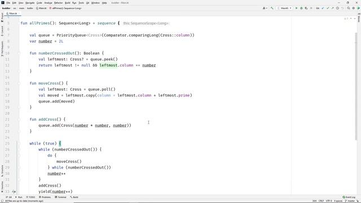Open Favorites tool window on left stripe
This screenshot has height=203, width=361.
point(2,187)
